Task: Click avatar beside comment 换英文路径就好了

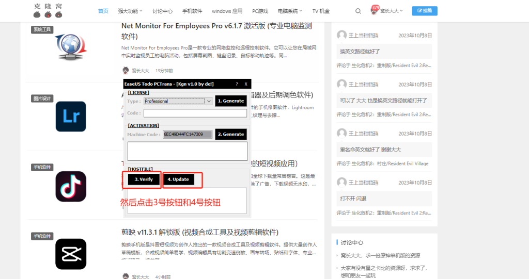Action: tap(342, 35)
